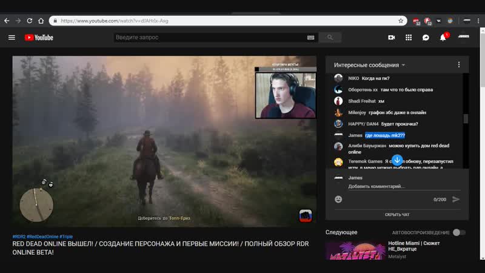Click the #Triple hashtag
This screenshot has width=485, height=273.
click(66, 237)
